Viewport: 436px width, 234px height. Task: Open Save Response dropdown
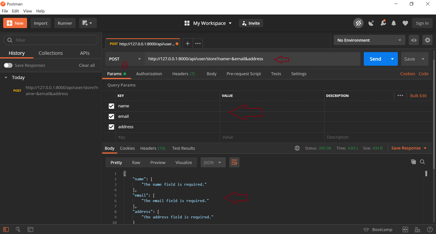[409, 148]
